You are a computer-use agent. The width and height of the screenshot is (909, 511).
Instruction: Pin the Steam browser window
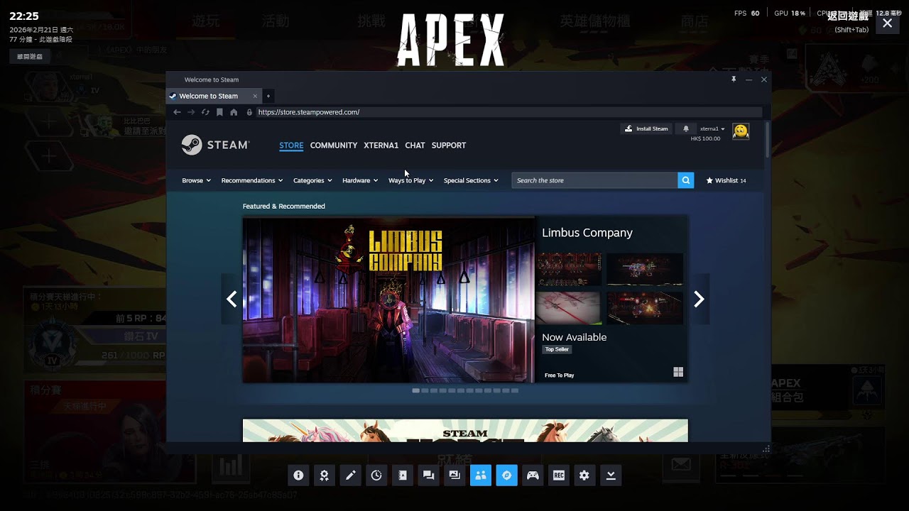(x=734, y=79)
